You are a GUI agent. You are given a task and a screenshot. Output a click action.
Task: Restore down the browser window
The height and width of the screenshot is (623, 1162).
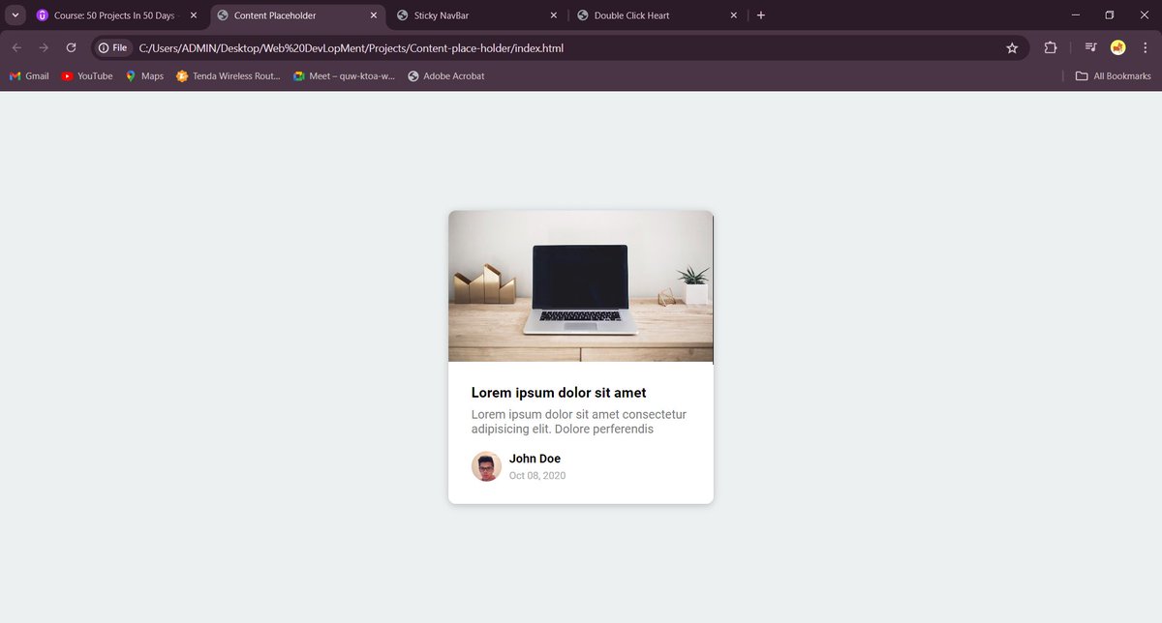pyautogui.click(x=1110, y=15)
